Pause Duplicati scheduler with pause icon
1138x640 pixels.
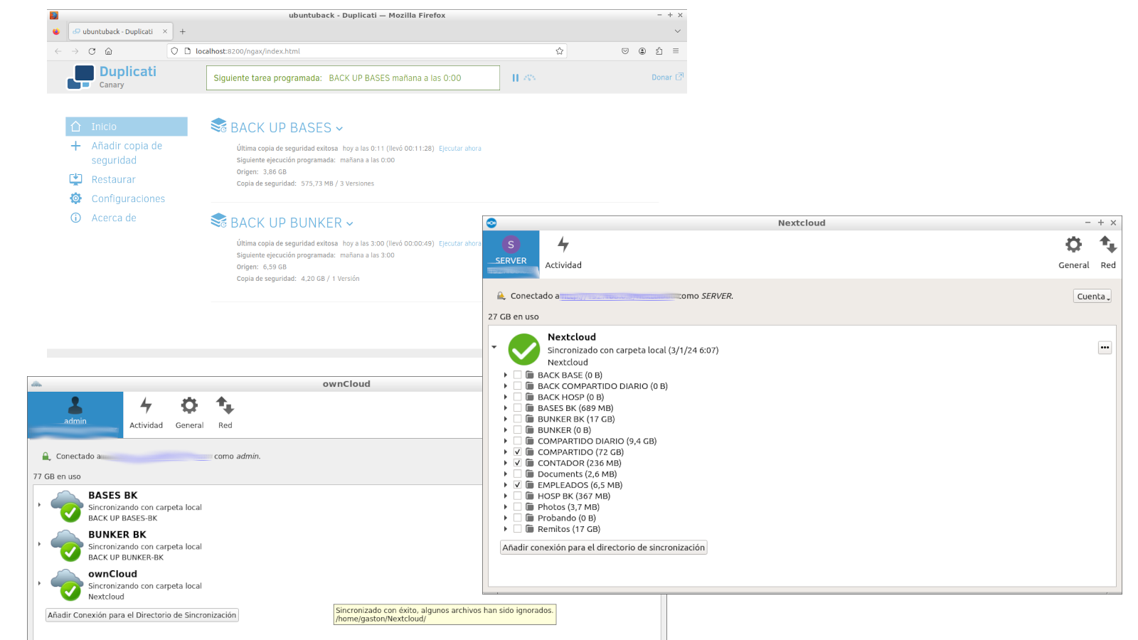[x=515, y=78]
